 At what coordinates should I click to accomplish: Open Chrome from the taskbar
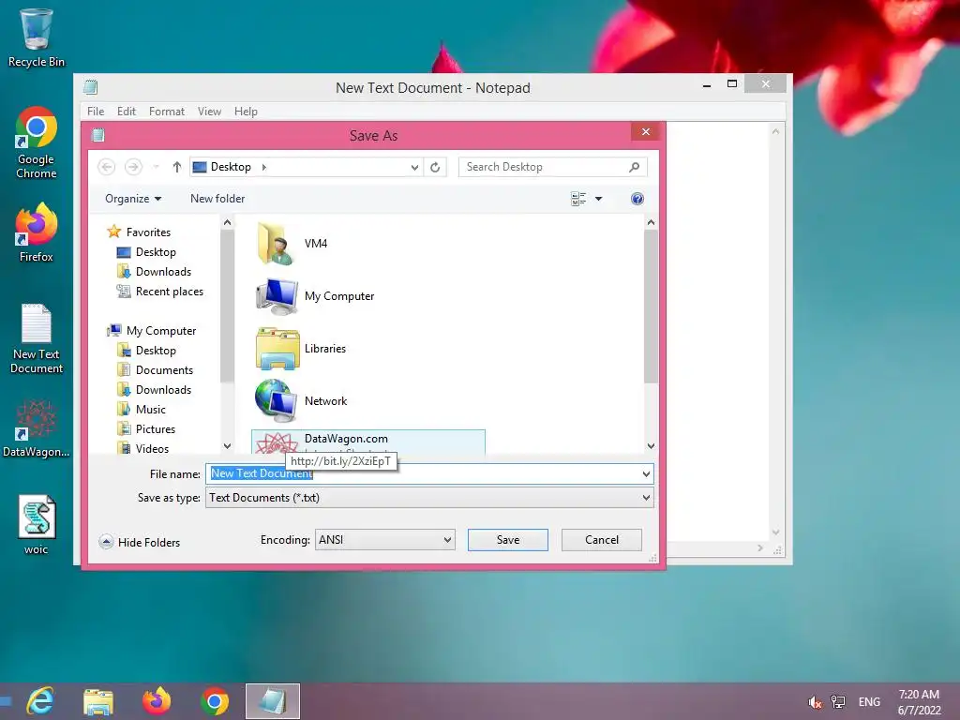tap(215, 701)
